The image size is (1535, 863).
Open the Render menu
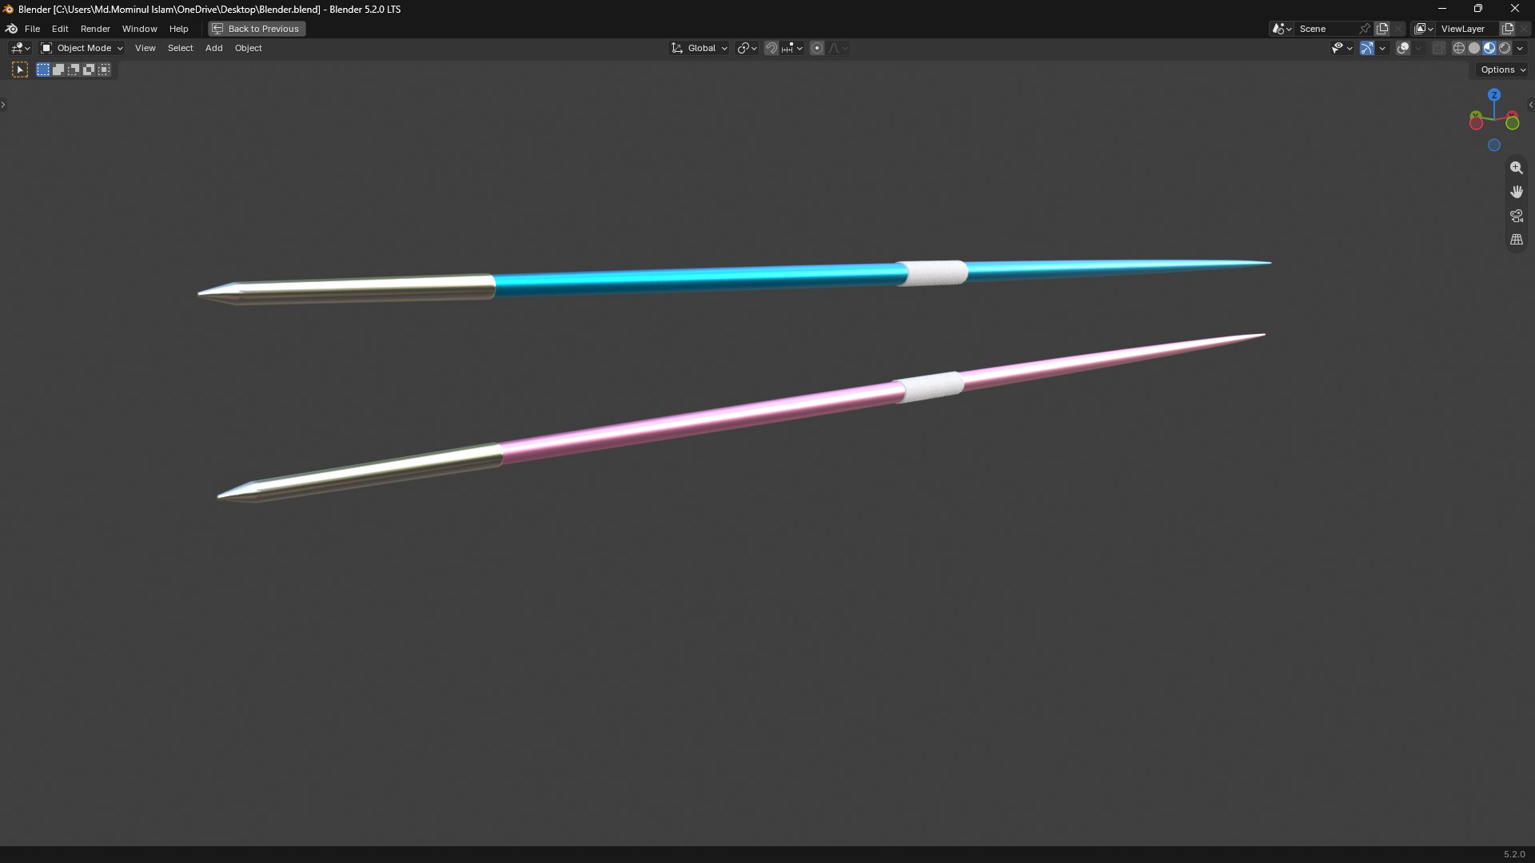point(95,29)
